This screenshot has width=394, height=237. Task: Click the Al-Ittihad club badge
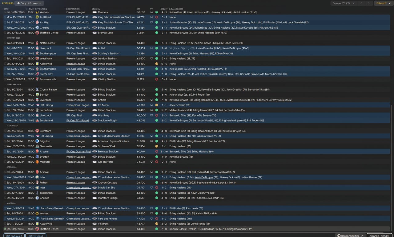(x=37, y=17)
